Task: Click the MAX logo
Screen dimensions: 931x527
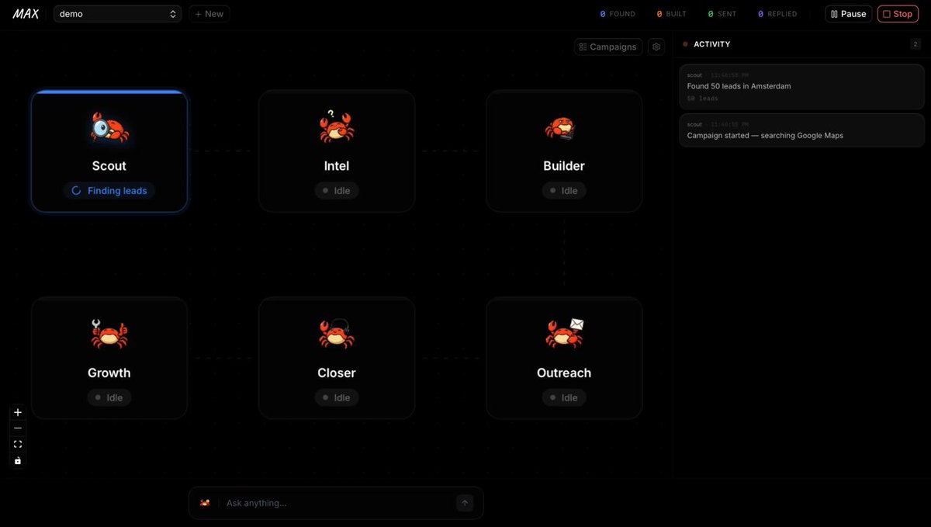Action: click(26, 14)
